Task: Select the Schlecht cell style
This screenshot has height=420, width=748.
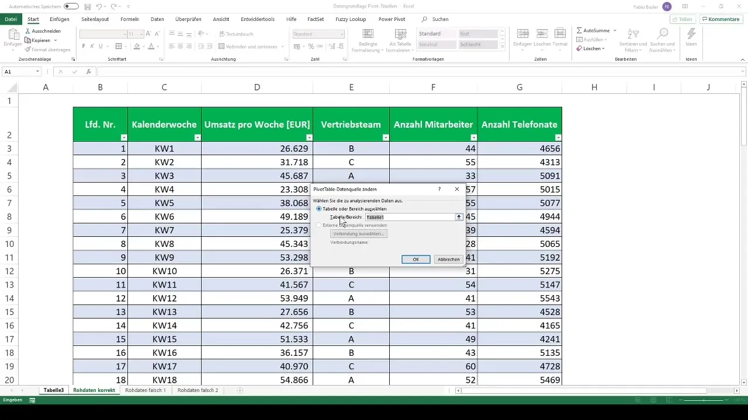Action: click(477, 44)
